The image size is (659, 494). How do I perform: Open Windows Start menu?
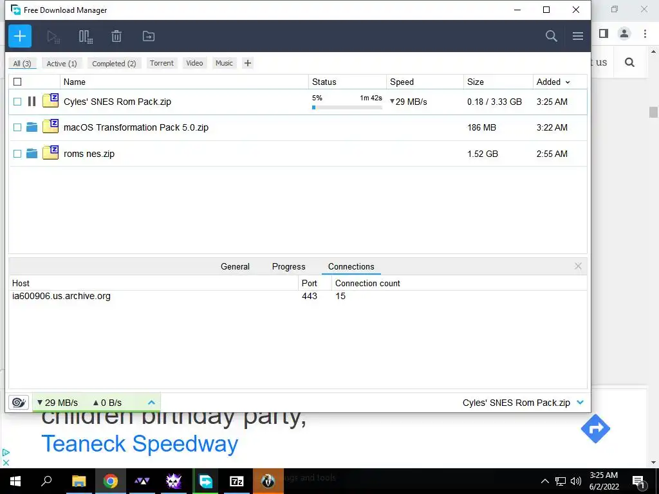(15, 481)
